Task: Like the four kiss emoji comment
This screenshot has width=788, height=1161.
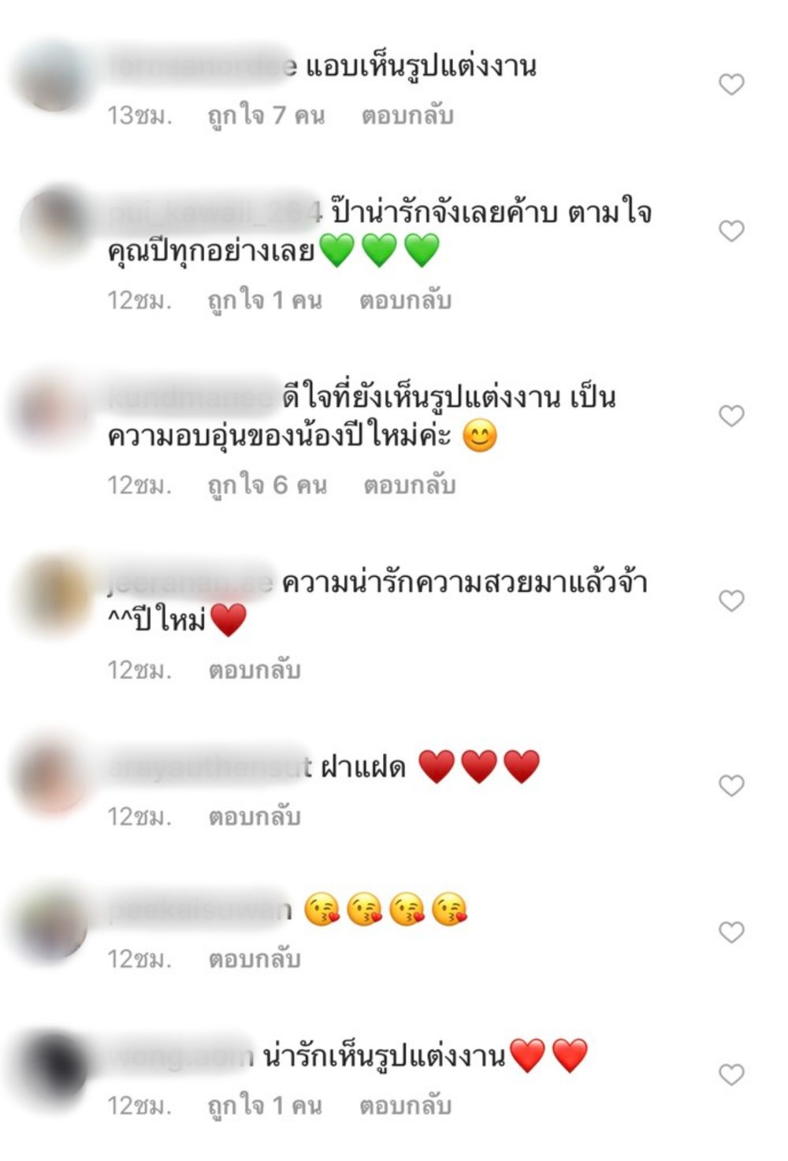Action: click(731, 932)
